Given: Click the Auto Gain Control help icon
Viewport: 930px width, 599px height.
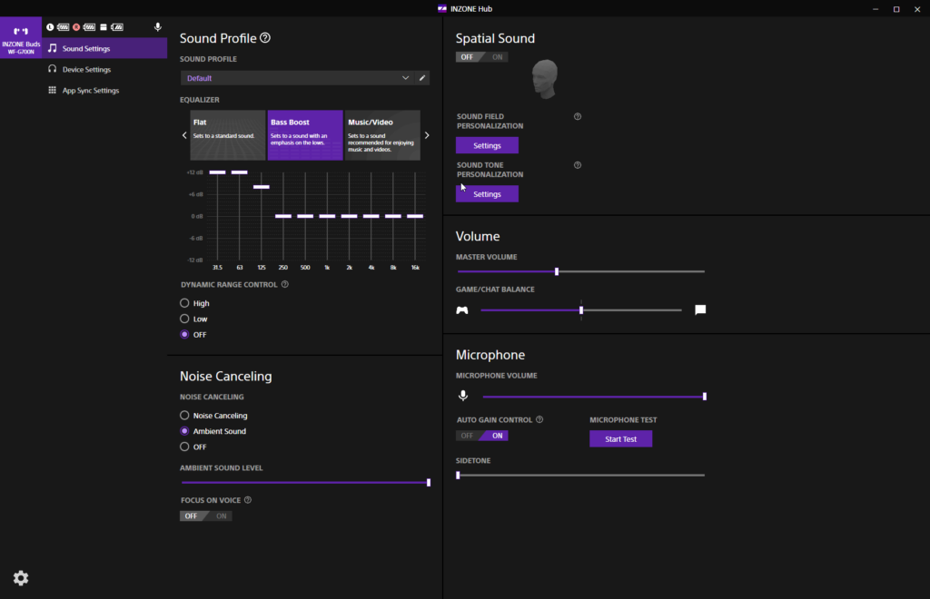Looking at the screenshot, I should click(539, 420).
